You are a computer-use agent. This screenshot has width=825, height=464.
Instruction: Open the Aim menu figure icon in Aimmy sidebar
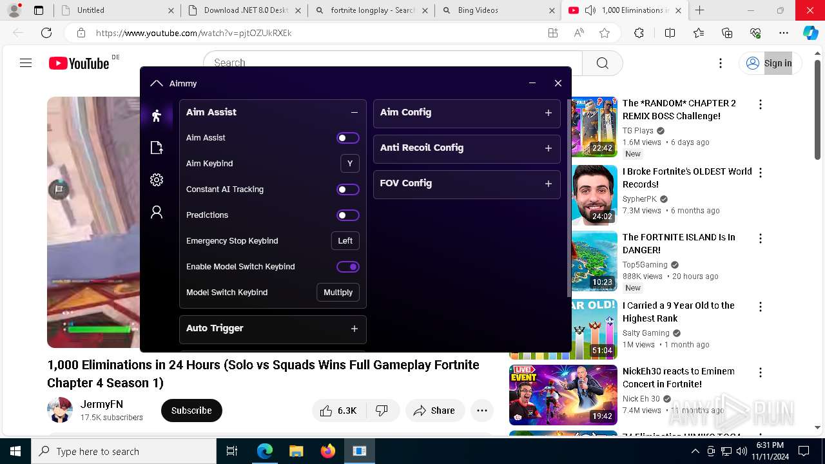point(156,116)
